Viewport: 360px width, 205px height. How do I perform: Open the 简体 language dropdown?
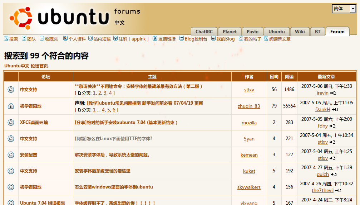tap(344, 9)
